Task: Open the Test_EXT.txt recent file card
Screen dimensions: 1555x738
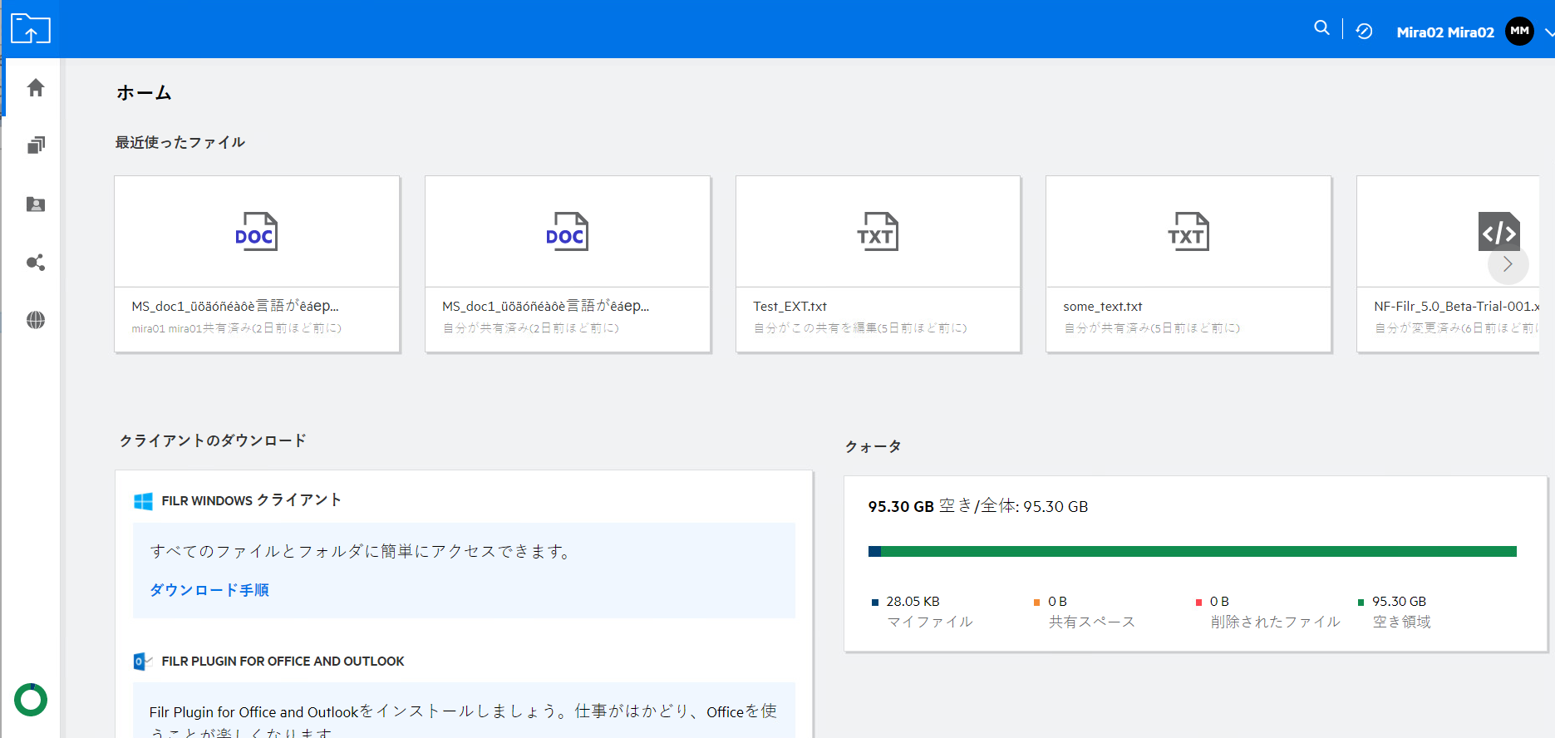Action: tap(878, 263)
